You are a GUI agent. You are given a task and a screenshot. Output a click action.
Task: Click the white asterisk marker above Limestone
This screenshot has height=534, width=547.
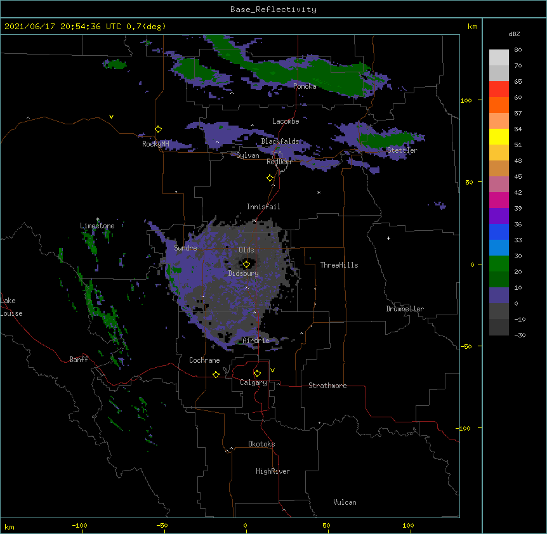[x=98, y=219]
